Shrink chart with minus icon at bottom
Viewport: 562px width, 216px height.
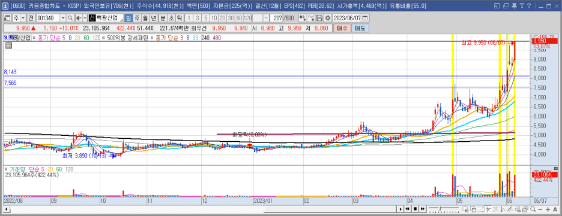541,209
